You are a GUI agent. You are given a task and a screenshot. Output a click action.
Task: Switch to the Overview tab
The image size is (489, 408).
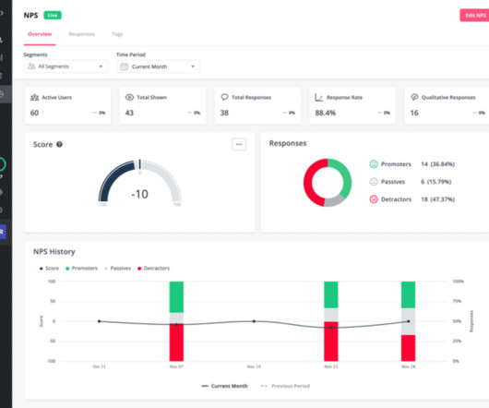(40, 34)
